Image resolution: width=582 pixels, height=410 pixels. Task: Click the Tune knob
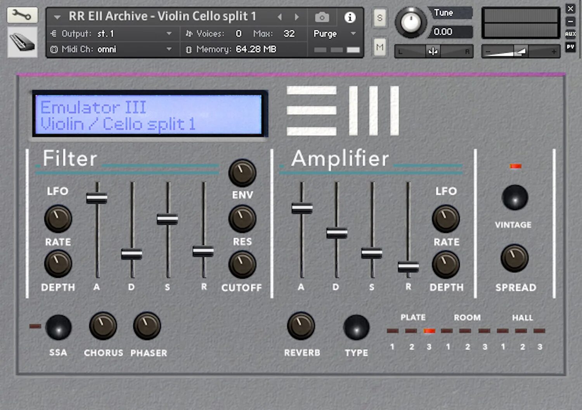(411, 22)
